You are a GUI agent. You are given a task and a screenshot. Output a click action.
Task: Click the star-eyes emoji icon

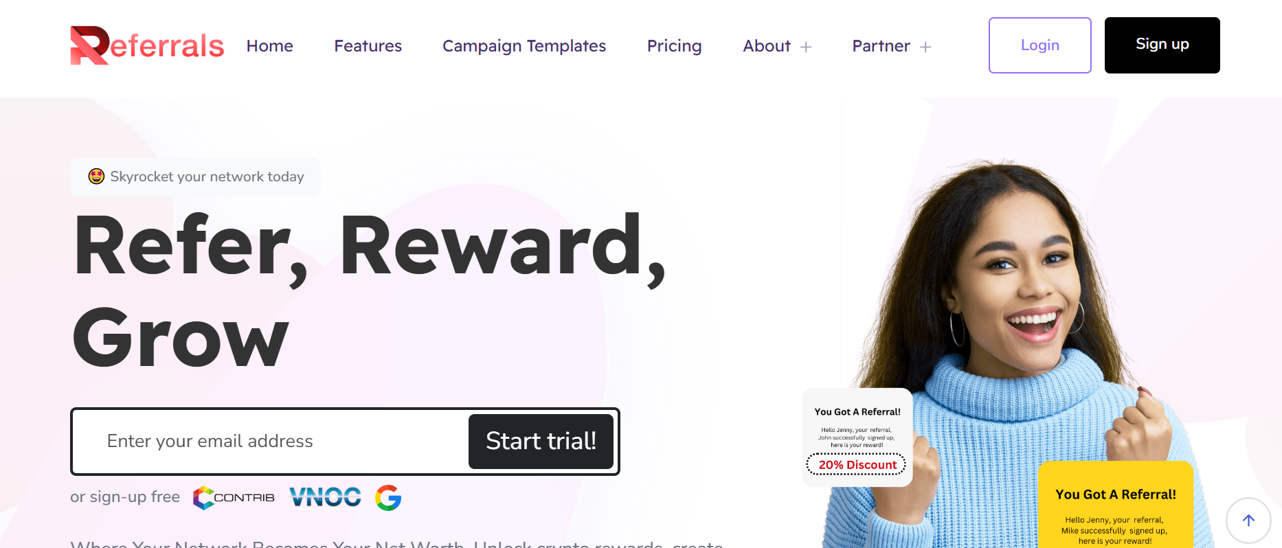[96, 176]
